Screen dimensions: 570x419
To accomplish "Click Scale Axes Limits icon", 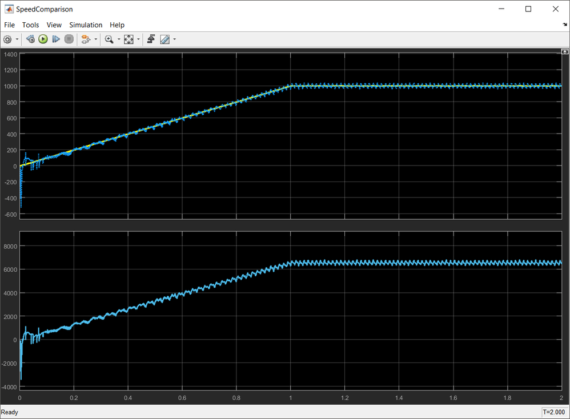I will [x=129, y=39].
